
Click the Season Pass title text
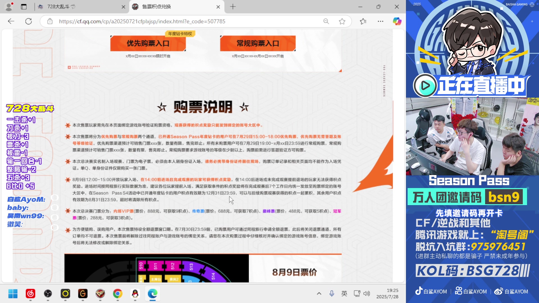[469, 181]
